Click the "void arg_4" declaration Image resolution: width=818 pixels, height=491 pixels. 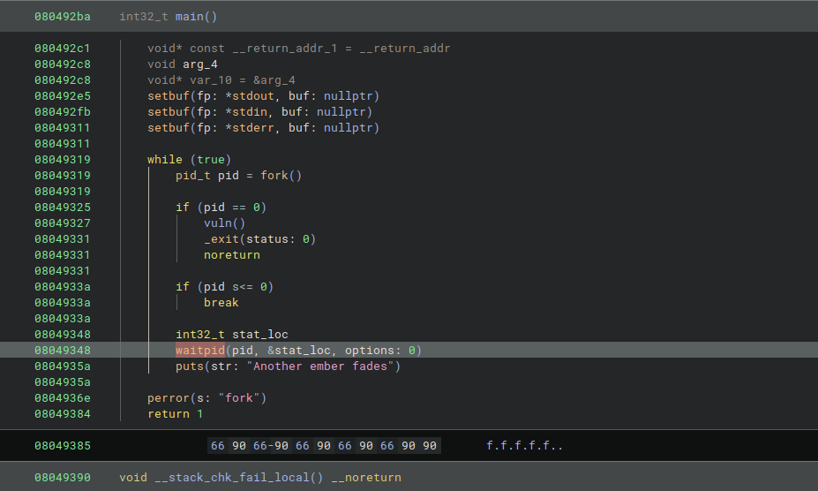(x=182, y=64)
